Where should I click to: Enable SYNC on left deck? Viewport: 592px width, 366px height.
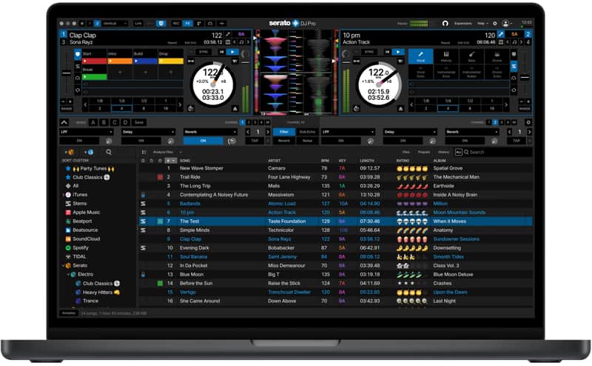(204, 52)
